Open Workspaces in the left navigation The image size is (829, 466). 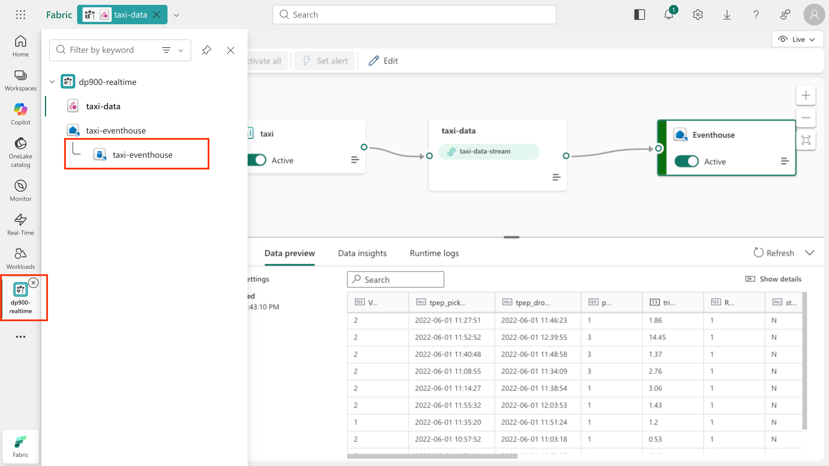coord(21,80)
